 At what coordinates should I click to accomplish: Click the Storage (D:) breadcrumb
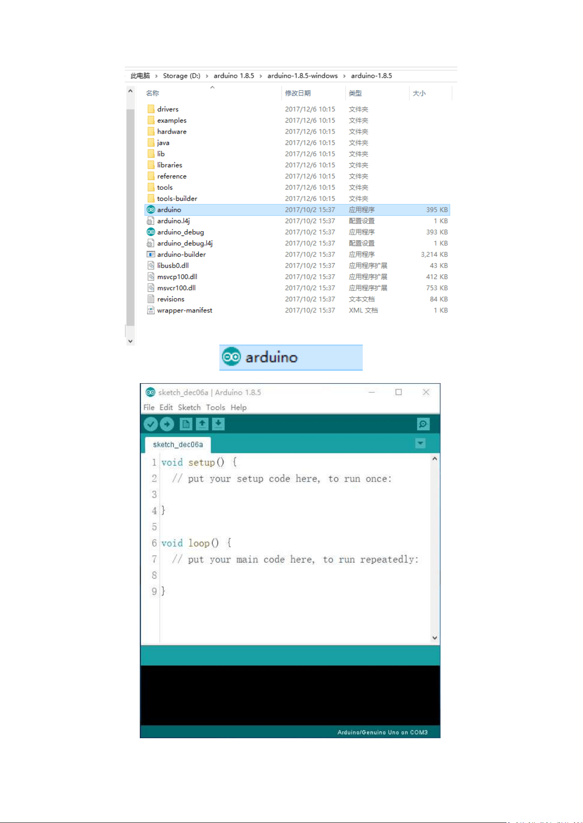[182, 76]
